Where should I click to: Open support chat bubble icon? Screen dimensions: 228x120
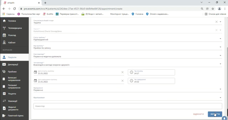224,118
